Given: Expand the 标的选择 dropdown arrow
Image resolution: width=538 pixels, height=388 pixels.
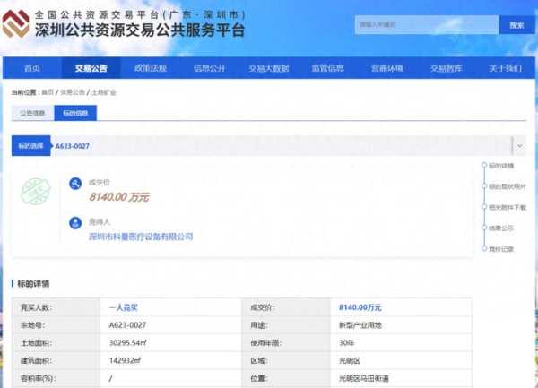Looking at the screenshot, I should (517, 144).
